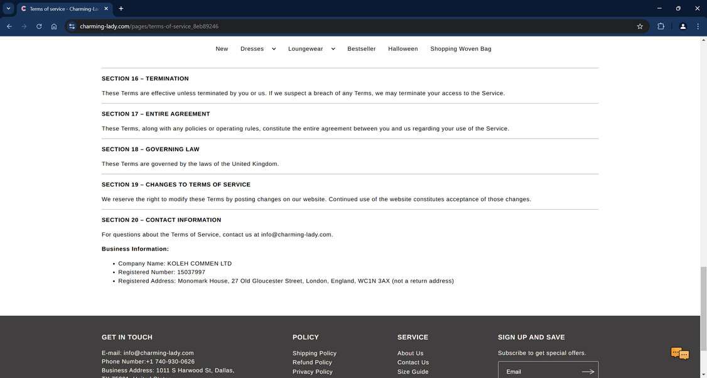Viewport: 707px width, 378px height.
Task: Click Section 20 – Contact Information heading
Action: pyautogui.click(x=161, y=220)
